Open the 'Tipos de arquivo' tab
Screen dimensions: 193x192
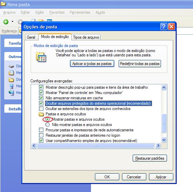(x=86, y=37)
